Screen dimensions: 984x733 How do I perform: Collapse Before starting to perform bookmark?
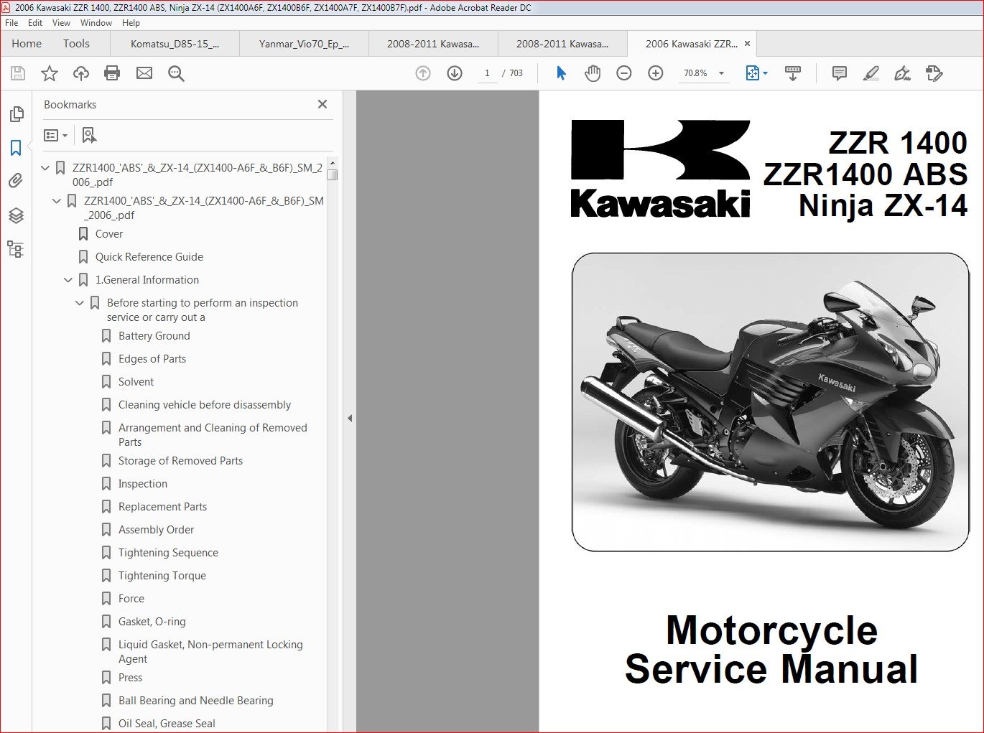point(80,303)
